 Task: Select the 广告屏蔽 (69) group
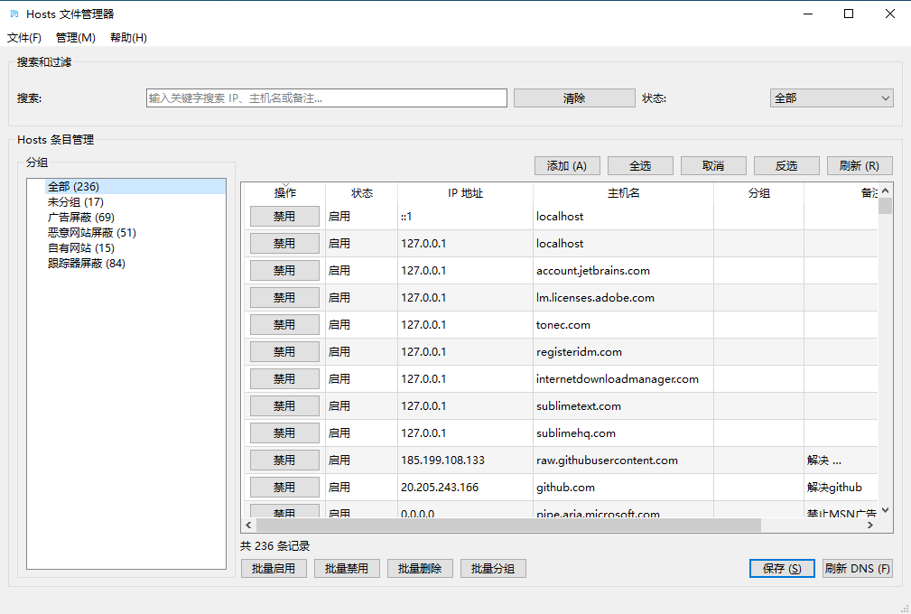pos(81,218)
